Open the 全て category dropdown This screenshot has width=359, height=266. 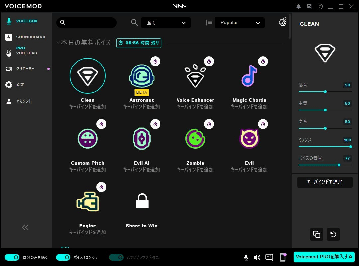[166, 22]
